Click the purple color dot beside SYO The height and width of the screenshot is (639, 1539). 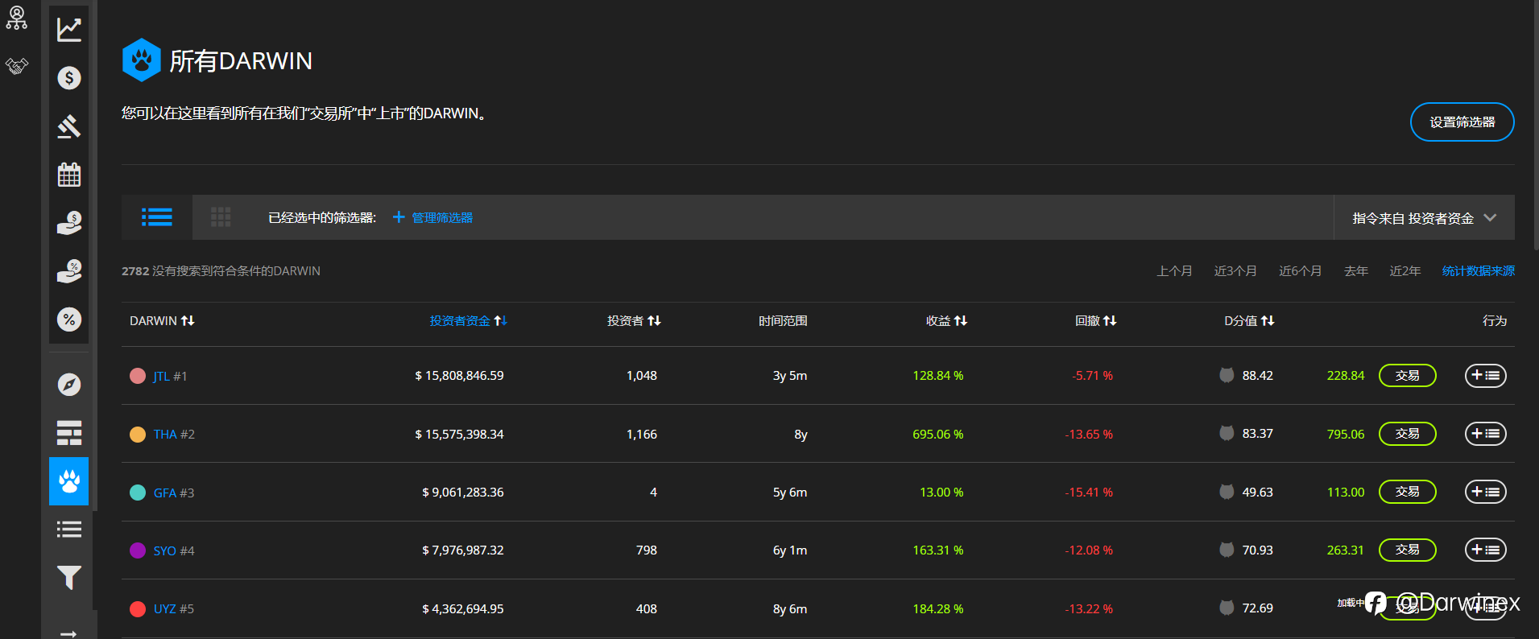click(x=138, y=550)
